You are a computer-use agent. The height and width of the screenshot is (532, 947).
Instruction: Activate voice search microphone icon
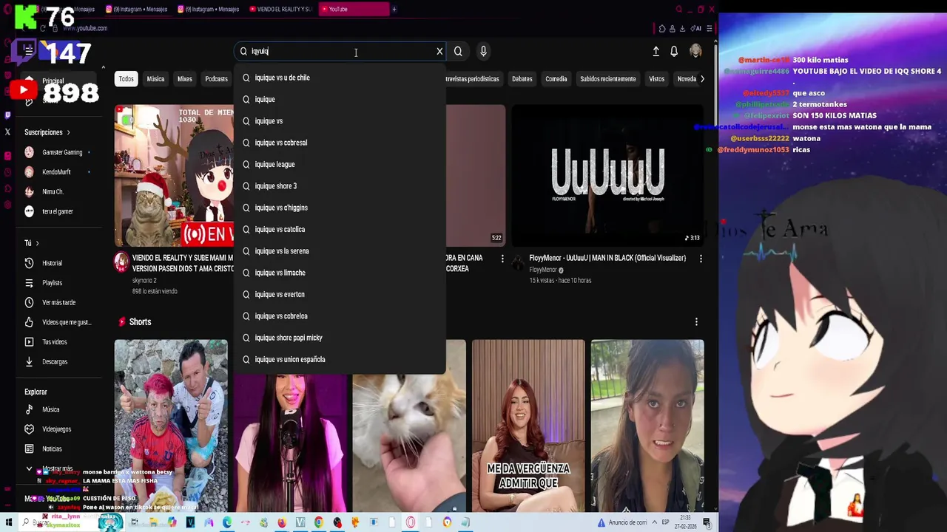pos(483,52)
